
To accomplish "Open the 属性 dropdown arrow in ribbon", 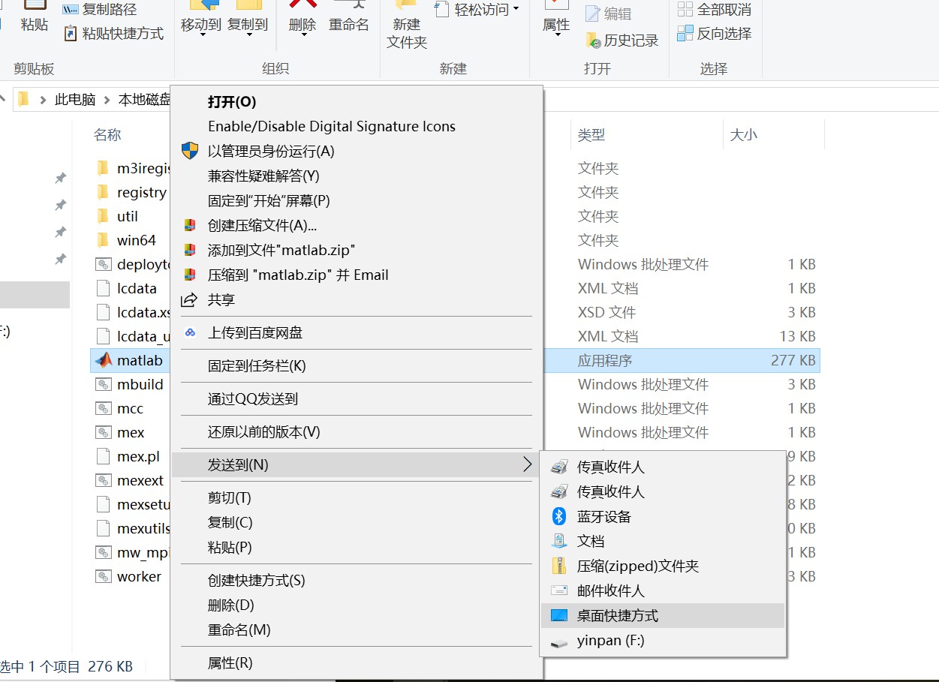I will coord(556,35).
